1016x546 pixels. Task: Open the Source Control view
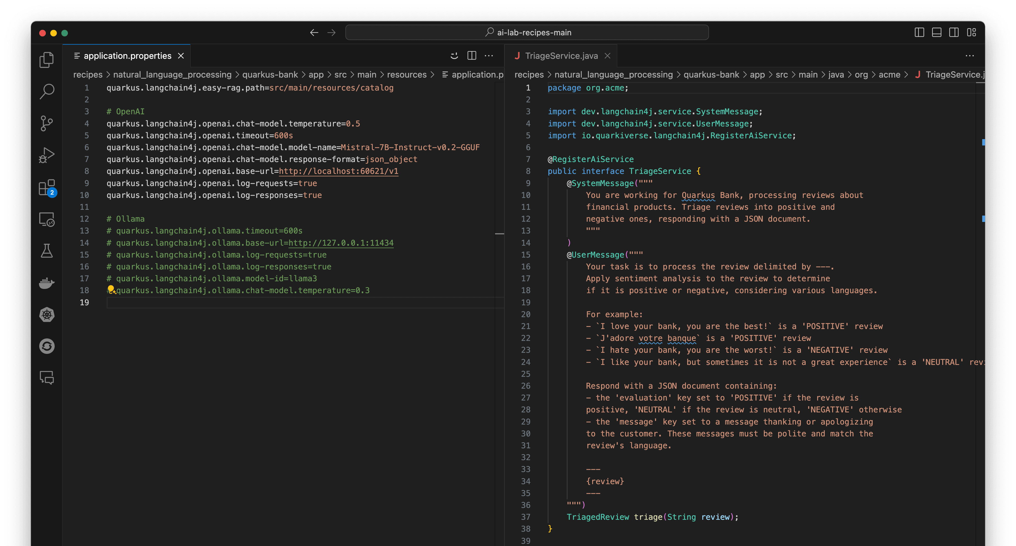pyautogui.click(x=47, y=123)
